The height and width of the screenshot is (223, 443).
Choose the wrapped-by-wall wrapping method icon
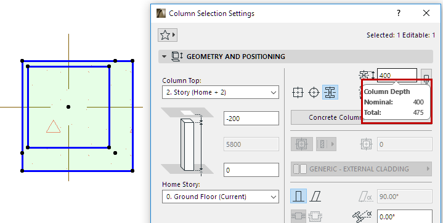(x=298, y=217)
